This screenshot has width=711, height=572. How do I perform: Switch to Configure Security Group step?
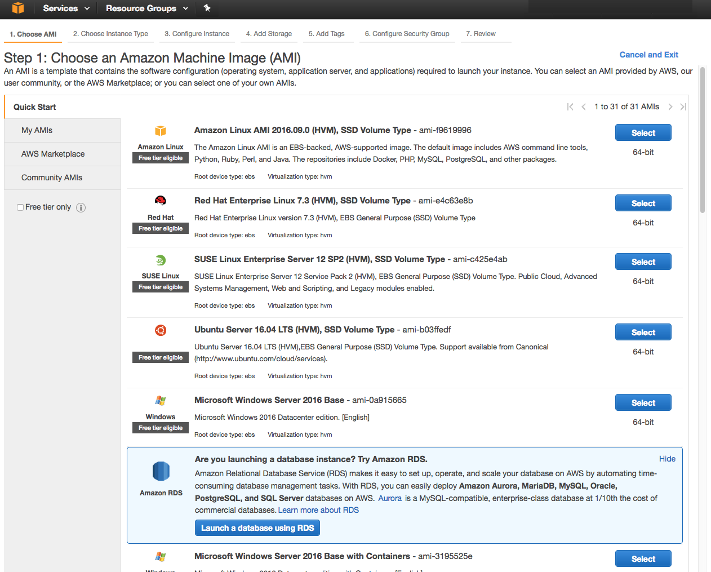(407, 34)
